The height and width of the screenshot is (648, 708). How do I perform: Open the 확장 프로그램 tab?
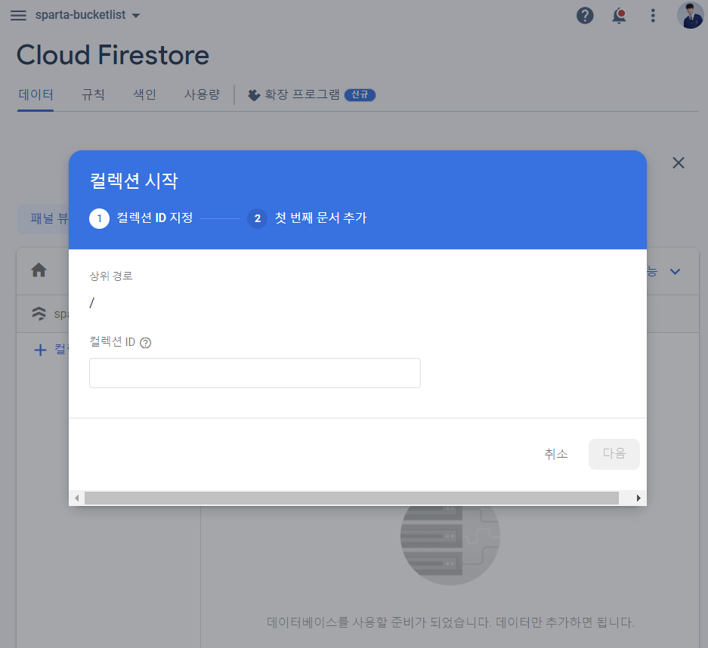click(301, 94)
